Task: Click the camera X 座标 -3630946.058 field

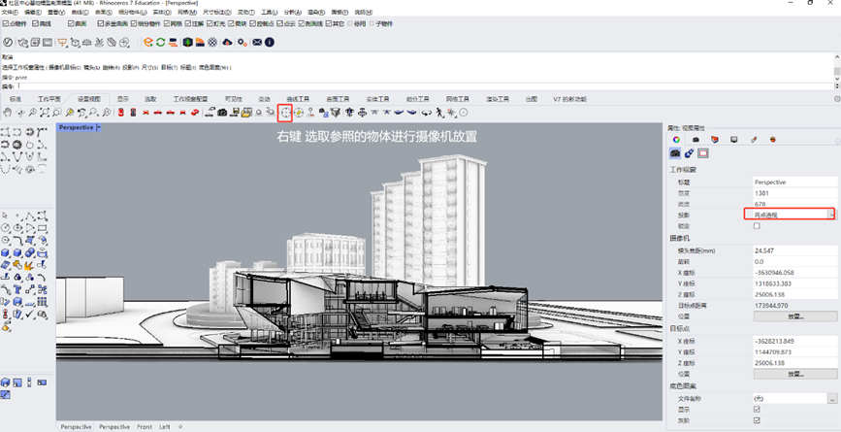Action: pos(794,273)
